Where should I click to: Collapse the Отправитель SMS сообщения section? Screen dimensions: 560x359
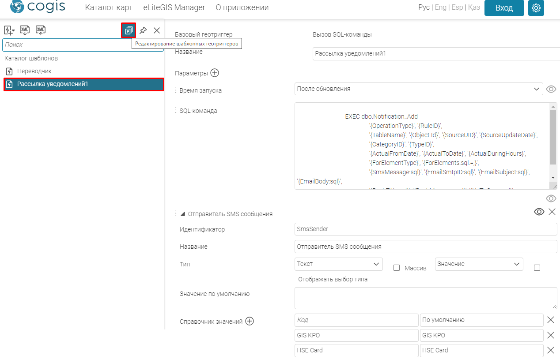click(x=183, y=214)
